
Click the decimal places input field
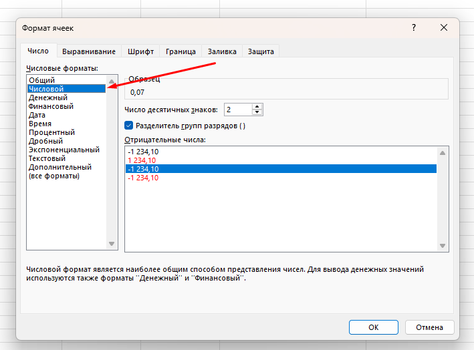pyautogui.click(x=238, y=110)
